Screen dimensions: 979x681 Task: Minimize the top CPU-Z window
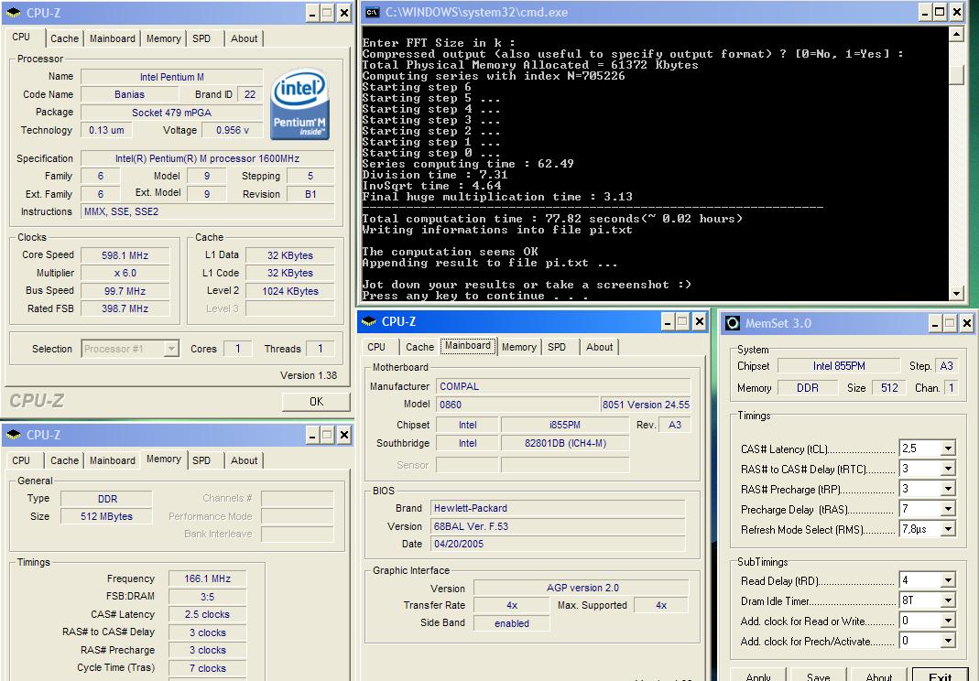coord(312,13)
